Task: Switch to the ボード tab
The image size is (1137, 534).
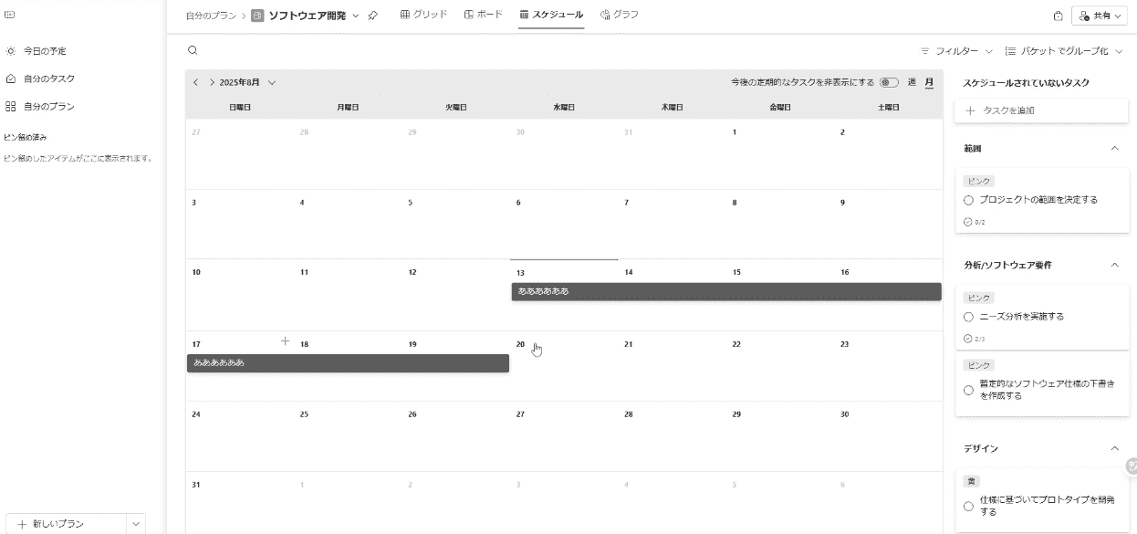Action: [x=484, y=15]
